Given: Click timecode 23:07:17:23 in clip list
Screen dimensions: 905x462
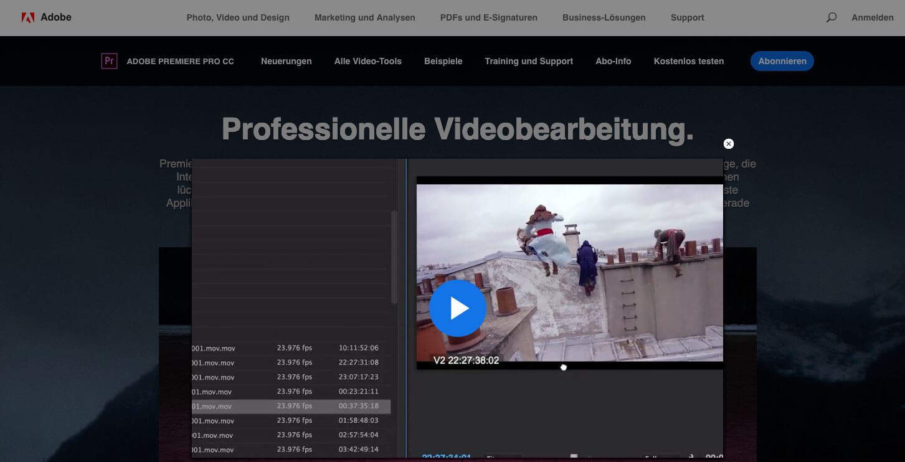Looking at the screenshot, I should [x=358, y=377].
